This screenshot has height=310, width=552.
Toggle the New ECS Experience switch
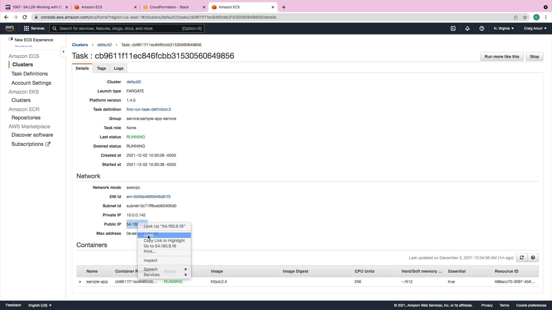(11, 39)
